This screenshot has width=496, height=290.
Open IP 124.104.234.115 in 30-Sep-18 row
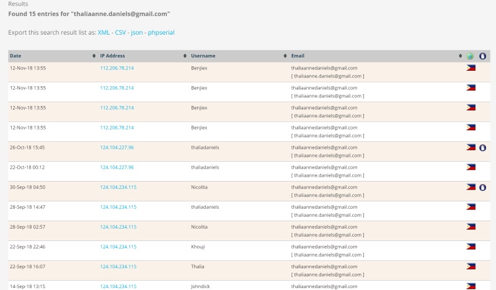pos(118,187)
